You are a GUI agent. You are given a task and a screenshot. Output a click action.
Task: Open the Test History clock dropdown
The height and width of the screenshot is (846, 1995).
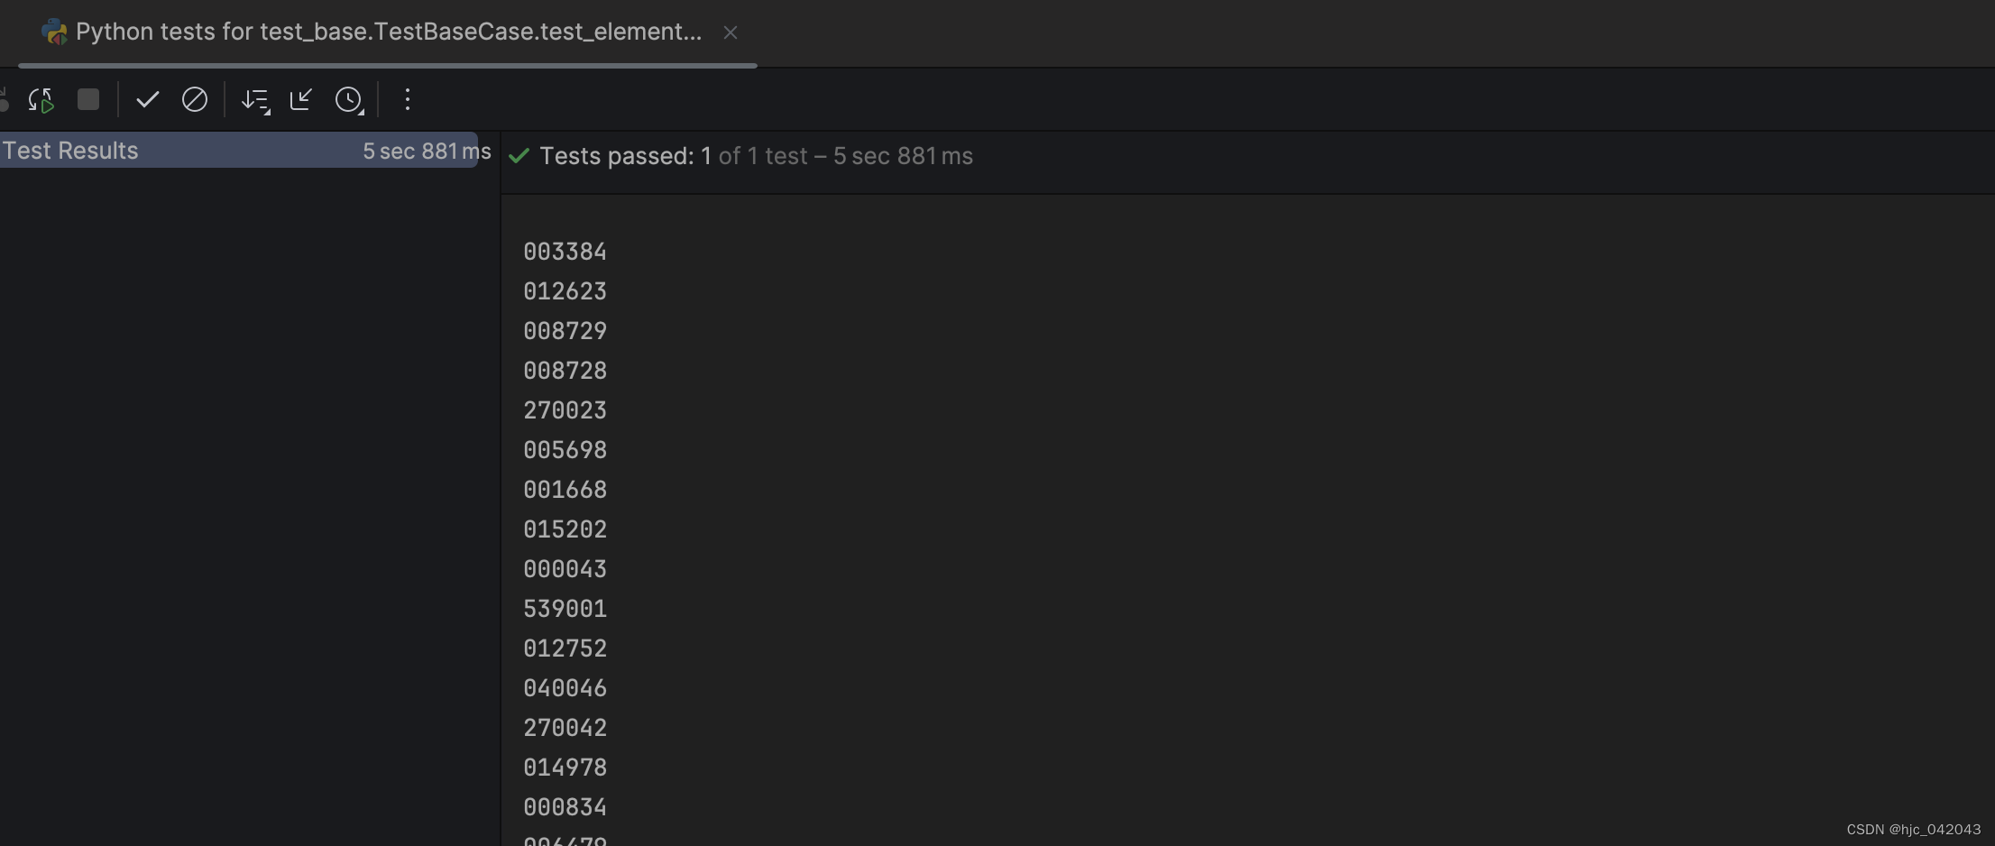click(350, 100)
